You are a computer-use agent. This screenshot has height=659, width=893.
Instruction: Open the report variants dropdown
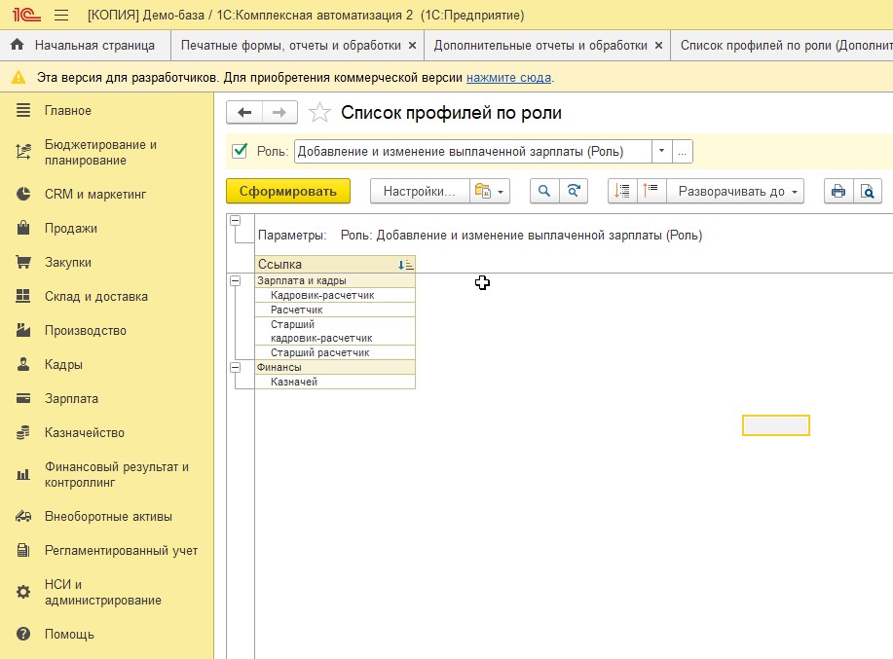coord(490,191)
